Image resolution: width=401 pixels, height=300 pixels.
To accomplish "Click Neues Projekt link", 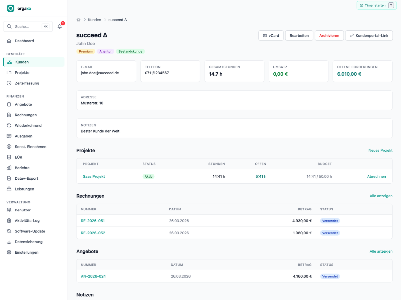I will pyautogui.click(x=380, y=150).
